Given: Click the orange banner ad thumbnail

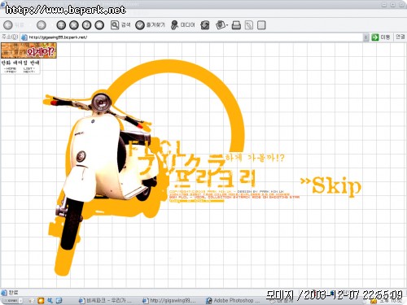Looking at the screenshot, I should point(28,50).
